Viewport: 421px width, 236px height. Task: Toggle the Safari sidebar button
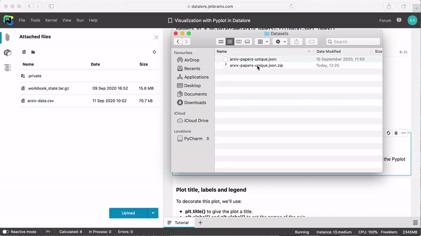click(x=51, y=6)
